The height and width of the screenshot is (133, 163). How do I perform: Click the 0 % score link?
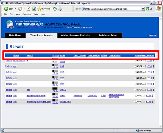click(x=54, y=62)
